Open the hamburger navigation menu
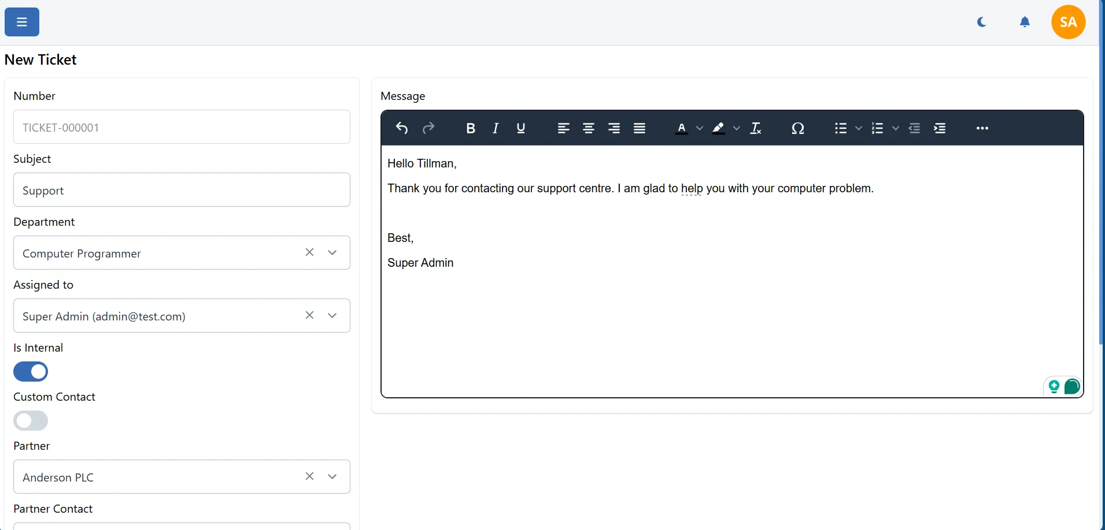The height and width of the screenshot is (530, 1105). [x=21, y=22]
